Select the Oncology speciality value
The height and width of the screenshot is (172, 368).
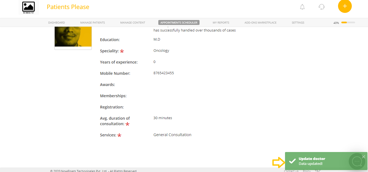coord(161,50)
